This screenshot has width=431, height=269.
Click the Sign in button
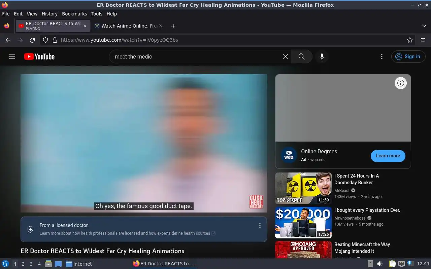pos(408,56)
